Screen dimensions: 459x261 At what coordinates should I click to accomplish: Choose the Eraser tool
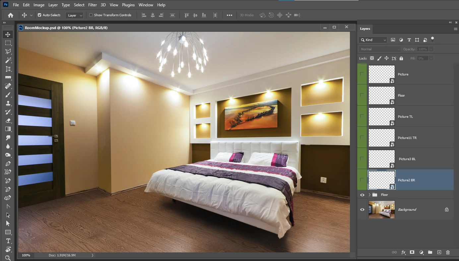8,120
